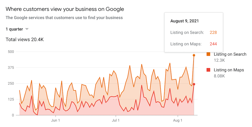252x127 pixels.
Task: Click the Total views 20.4K text
Action: [25, 40]
